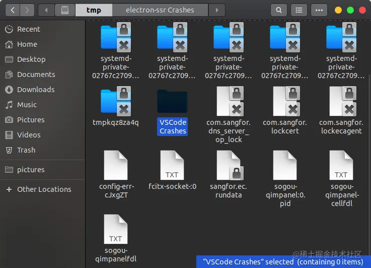This screenshot has height=268, width=371.
Task: Go back with the back arrow button
Action: [13, 10]
